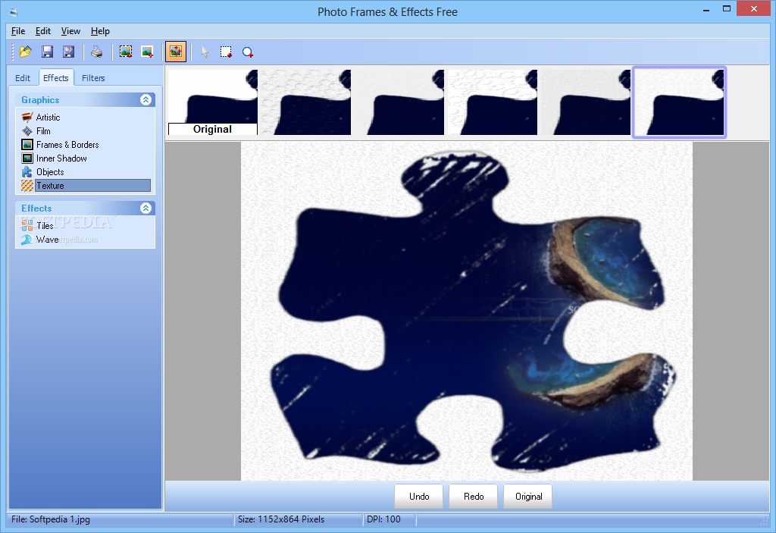Screen dimensions: 776x533
Task: Click the file name in the status bar
Action: 51,519
